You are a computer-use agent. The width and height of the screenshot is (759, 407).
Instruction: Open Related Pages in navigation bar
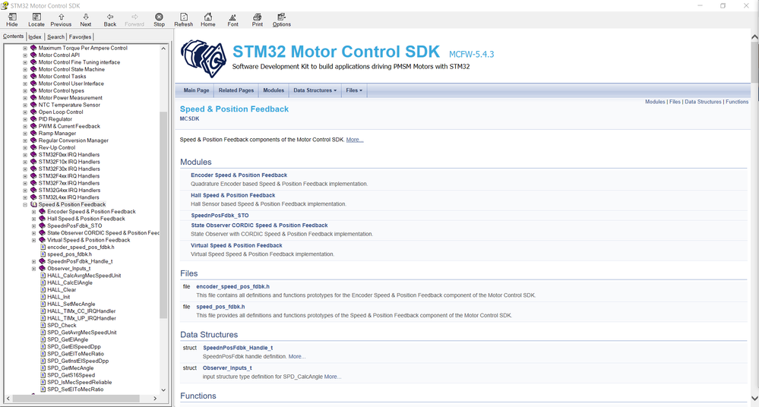(x=236, y=90)
